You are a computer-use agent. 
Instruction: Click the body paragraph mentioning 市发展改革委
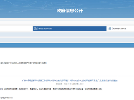coord(51,89)
